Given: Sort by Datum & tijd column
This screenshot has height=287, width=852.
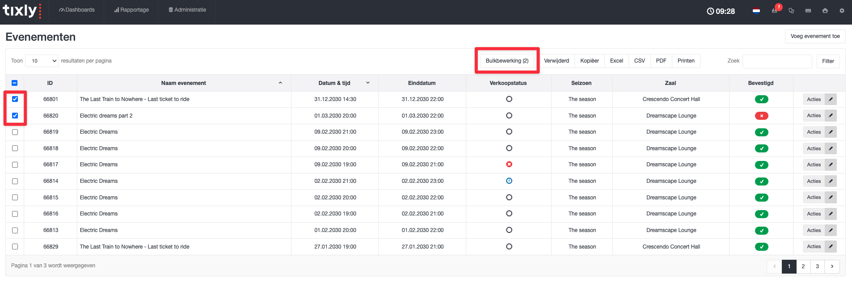Looking at the screenshot, I should [x=334, y=83].
